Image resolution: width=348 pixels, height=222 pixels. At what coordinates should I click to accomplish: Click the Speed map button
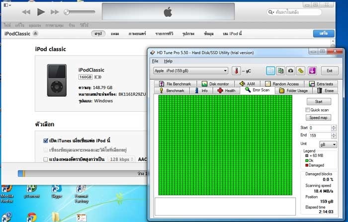click(319, 118)
